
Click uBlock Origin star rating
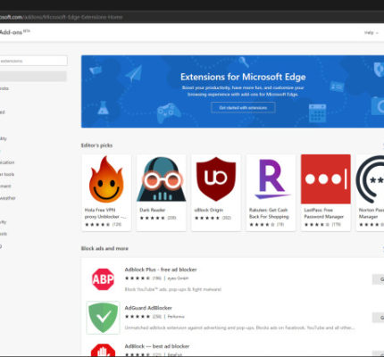point(207,218)
